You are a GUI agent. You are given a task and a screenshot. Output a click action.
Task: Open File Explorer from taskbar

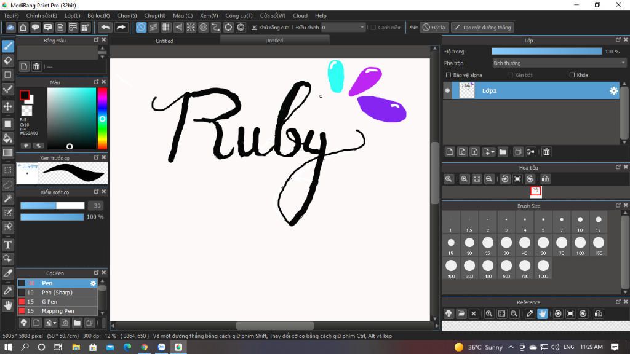click(76, 347)
